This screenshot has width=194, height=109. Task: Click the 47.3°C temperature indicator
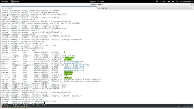163,1
